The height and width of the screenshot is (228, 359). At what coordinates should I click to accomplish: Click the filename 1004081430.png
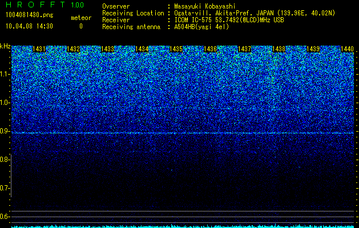point(29,15)
